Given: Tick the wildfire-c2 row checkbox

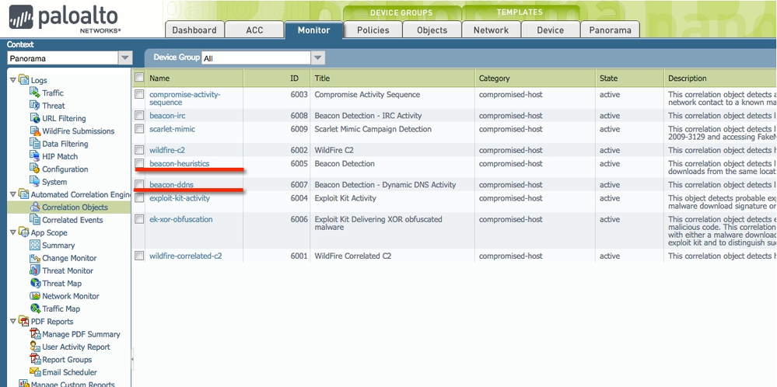Looking at the screenshot, I should (139, 150).
